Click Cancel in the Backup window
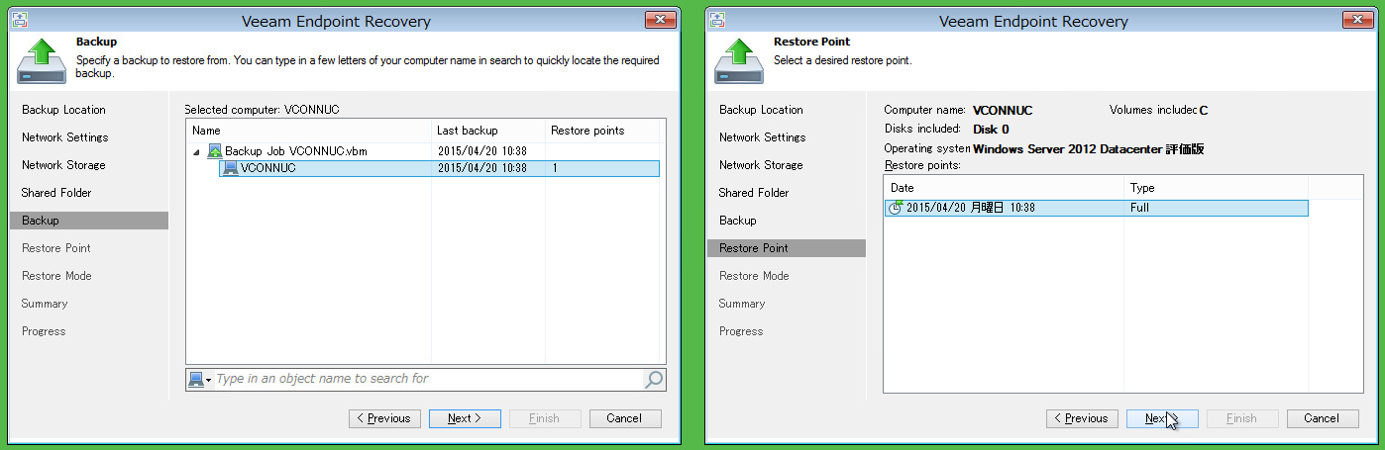 625,418
